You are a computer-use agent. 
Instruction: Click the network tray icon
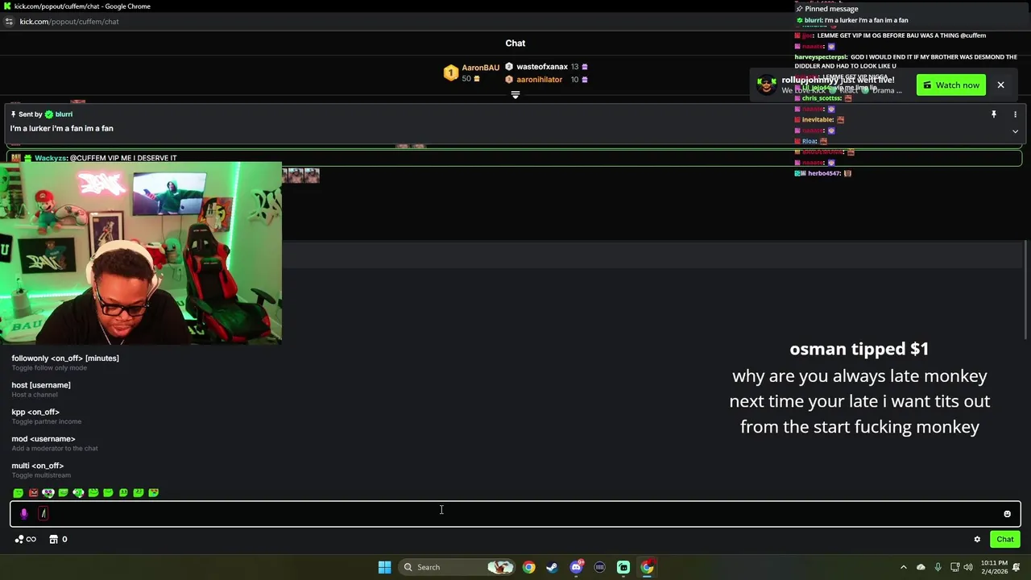(x=954, y=567)
